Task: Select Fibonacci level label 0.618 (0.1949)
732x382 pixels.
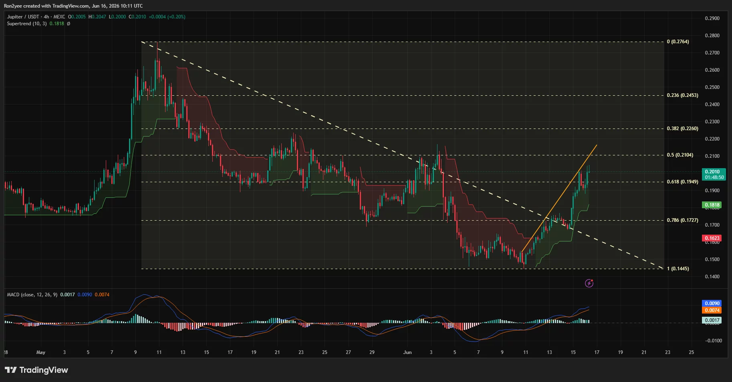Action: click(682, 182)
